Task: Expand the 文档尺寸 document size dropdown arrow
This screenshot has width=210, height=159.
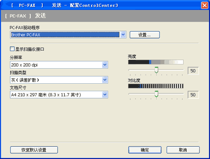Action: [x=105, y=95]
